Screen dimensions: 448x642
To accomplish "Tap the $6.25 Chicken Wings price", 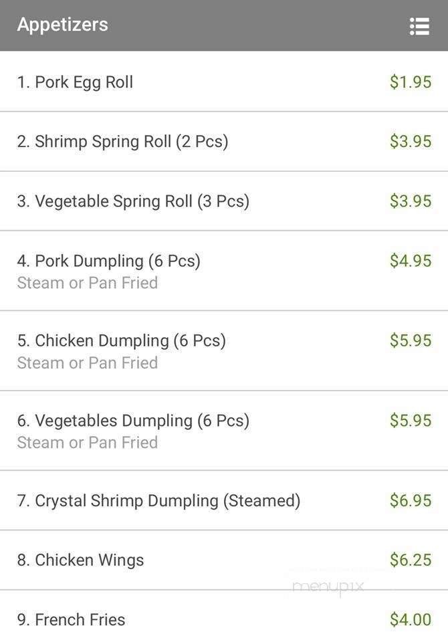I will (x=411, y=560).
